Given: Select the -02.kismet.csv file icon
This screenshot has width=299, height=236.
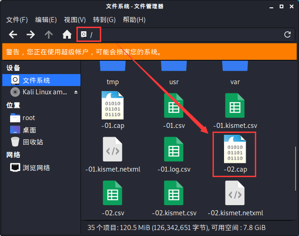Looking at the screenshot, I should point(174,193).
